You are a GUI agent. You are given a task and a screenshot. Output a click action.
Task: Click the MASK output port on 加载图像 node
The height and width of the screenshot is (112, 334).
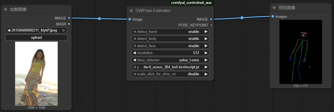coord(69,24)
